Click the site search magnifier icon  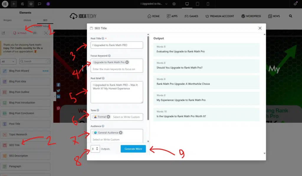coord(290,16)
